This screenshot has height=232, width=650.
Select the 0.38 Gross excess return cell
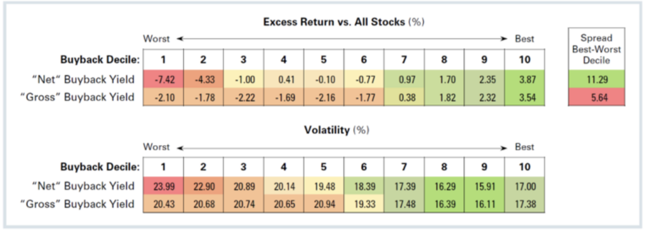point(404,97)
